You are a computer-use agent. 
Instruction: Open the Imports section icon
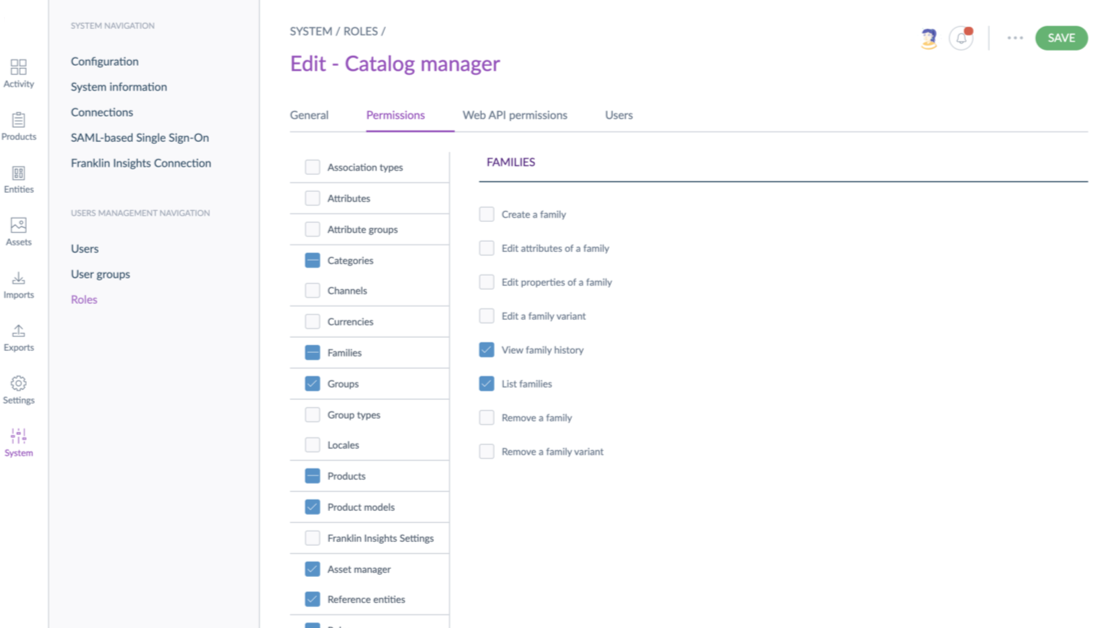(19, 279)
